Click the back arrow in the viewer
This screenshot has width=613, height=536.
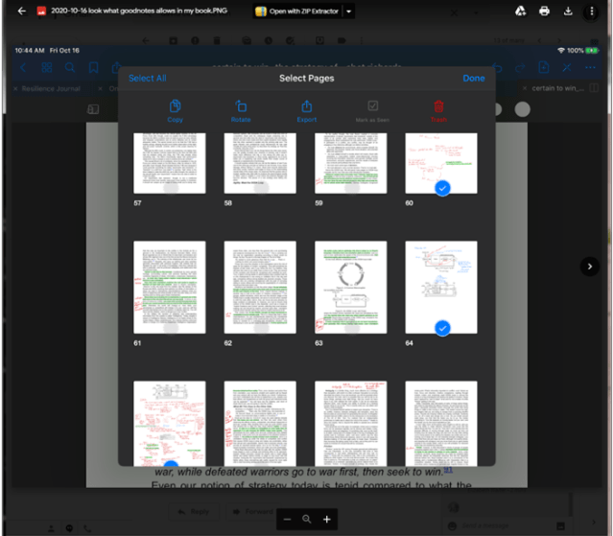(x=21, y=12)
